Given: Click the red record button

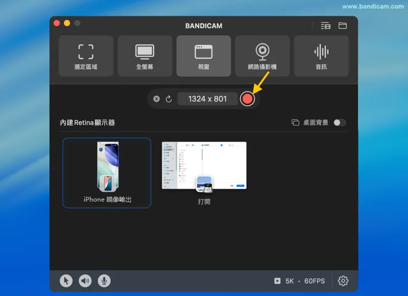Looking at the screenshot, I should coord(247,99).
